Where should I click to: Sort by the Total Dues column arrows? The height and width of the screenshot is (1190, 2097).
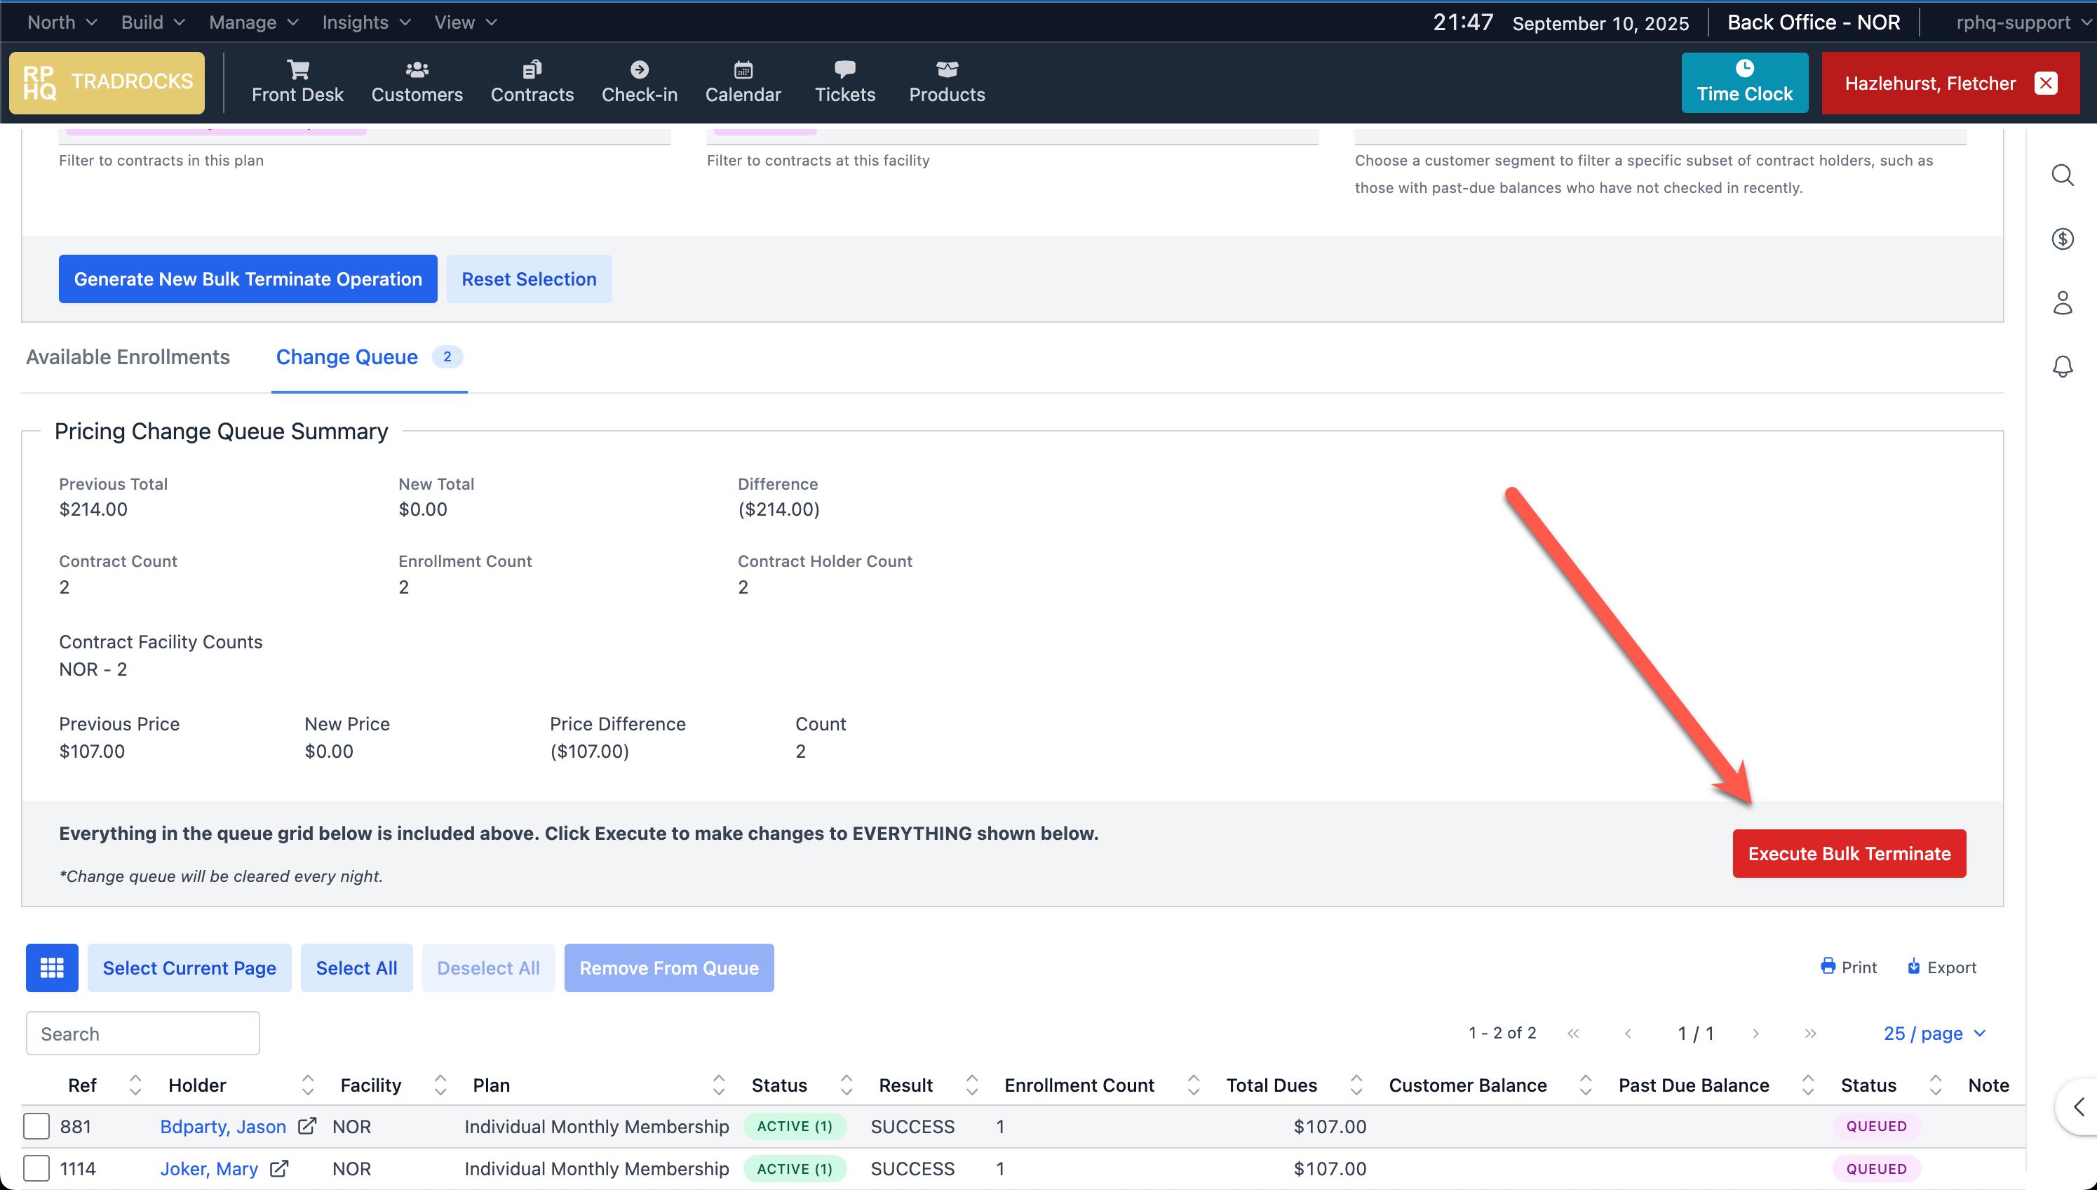point(1356,1085)
